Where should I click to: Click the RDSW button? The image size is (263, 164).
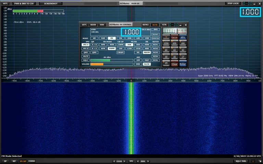(93, 25)
